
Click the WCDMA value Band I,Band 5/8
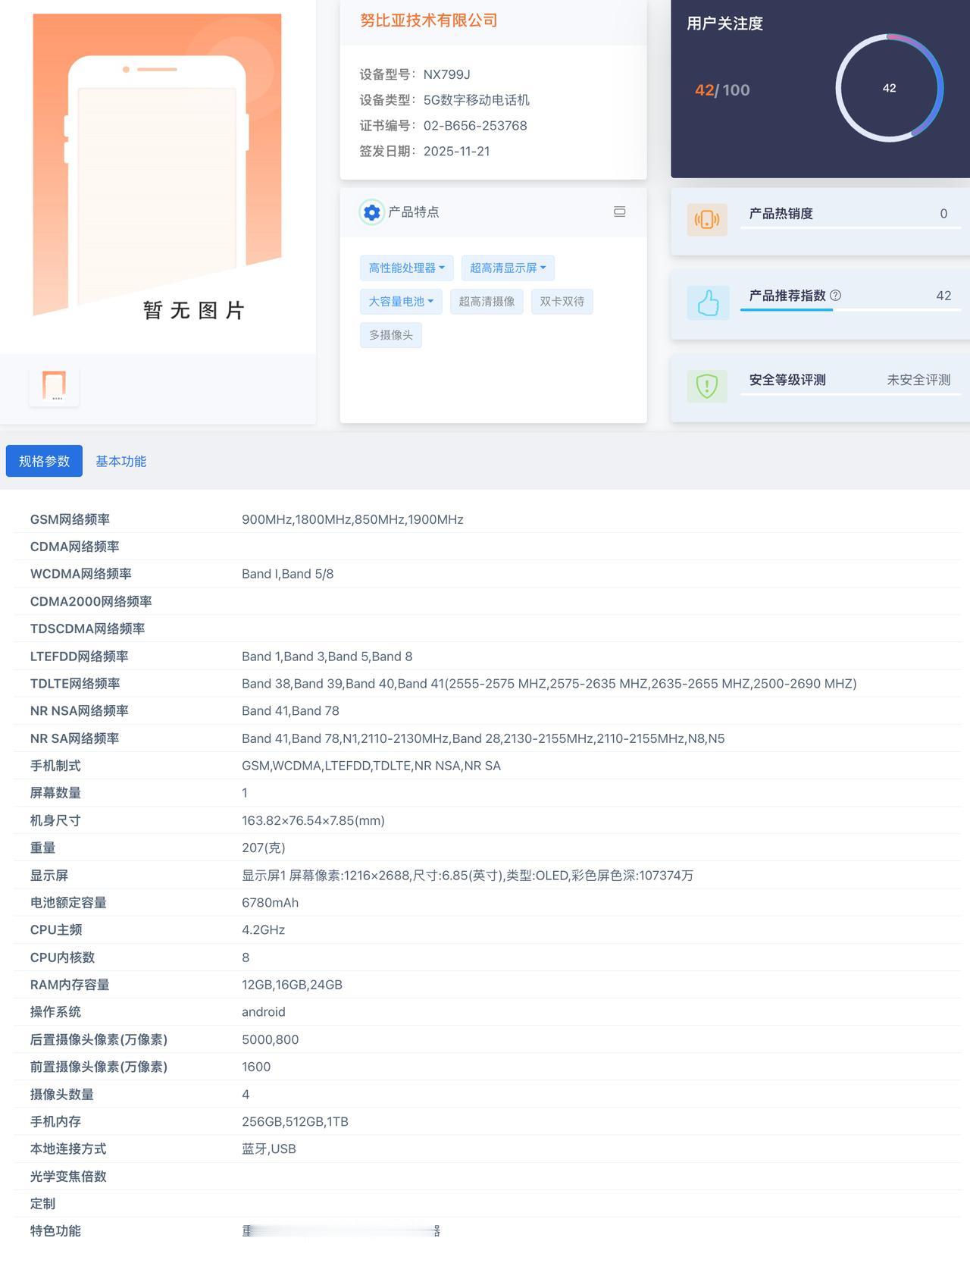click(288, 574)
